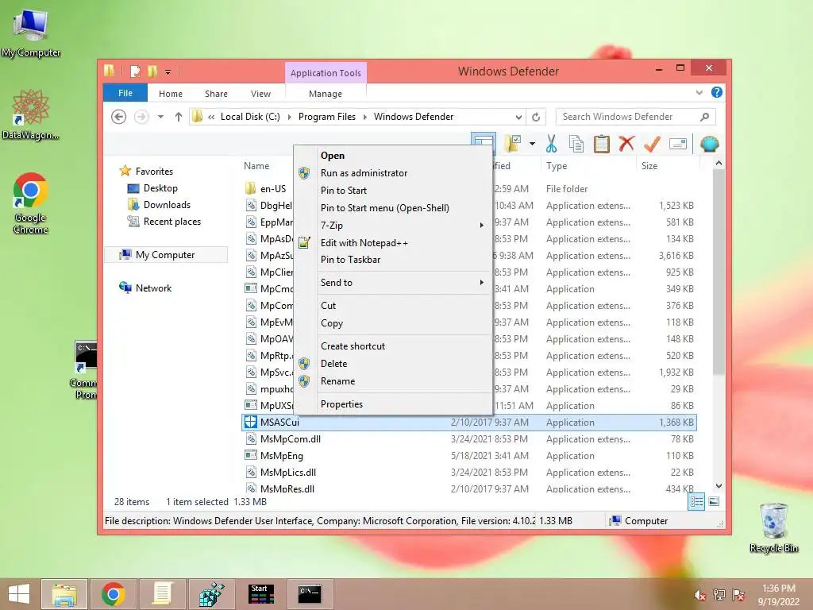Open the Explorer Help icon

(x=717, y=92)
